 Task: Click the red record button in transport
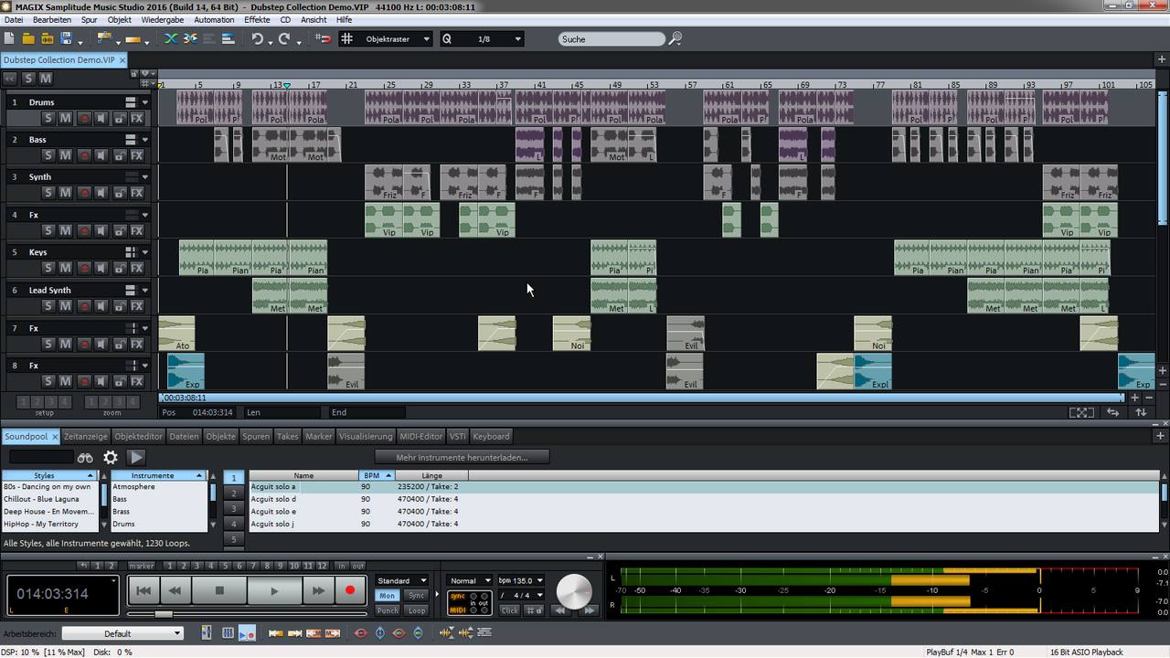point(349,591)
